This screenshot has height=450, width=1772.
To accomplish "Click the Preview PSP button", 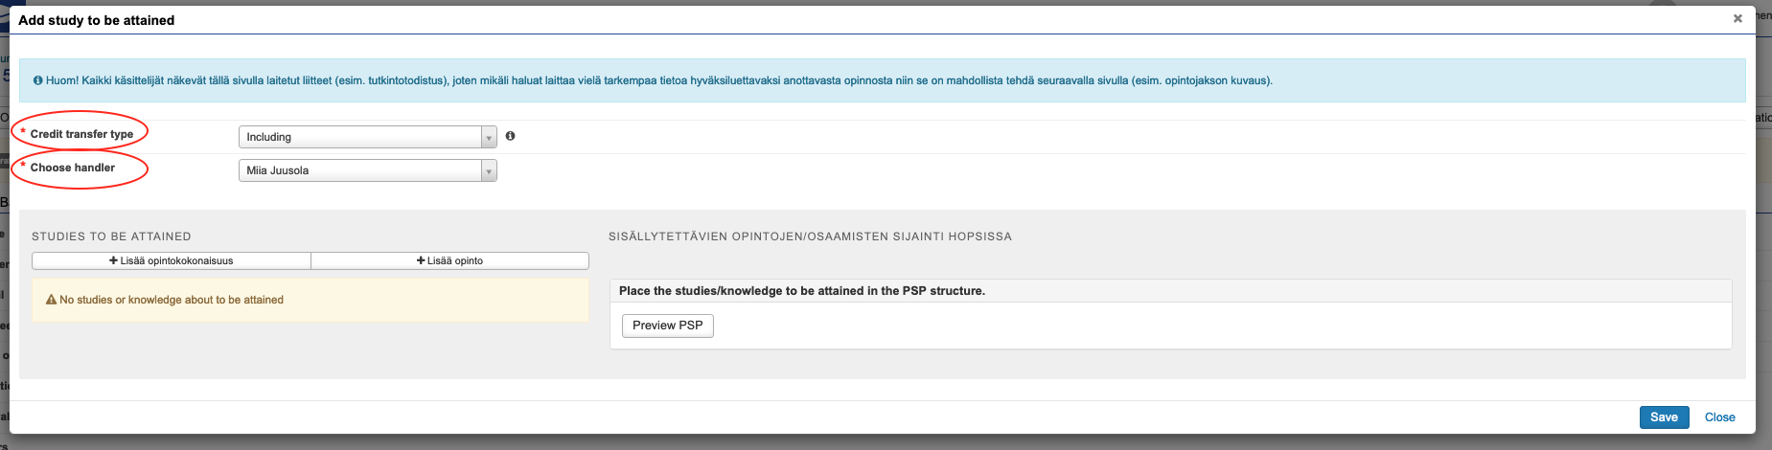I will 667,326.
